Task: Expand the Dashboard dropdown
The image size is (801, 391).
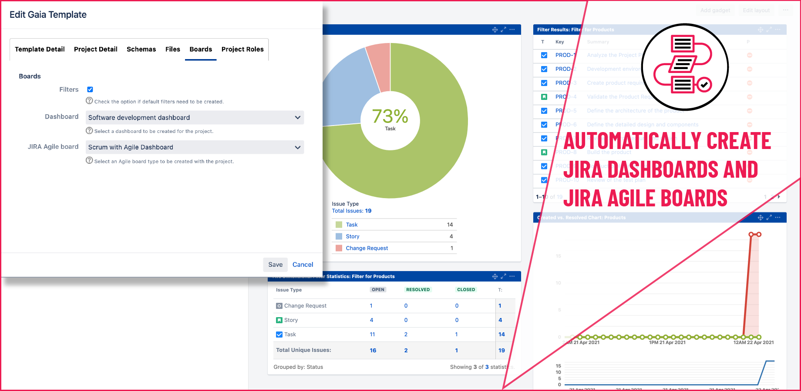Action: 195,118
